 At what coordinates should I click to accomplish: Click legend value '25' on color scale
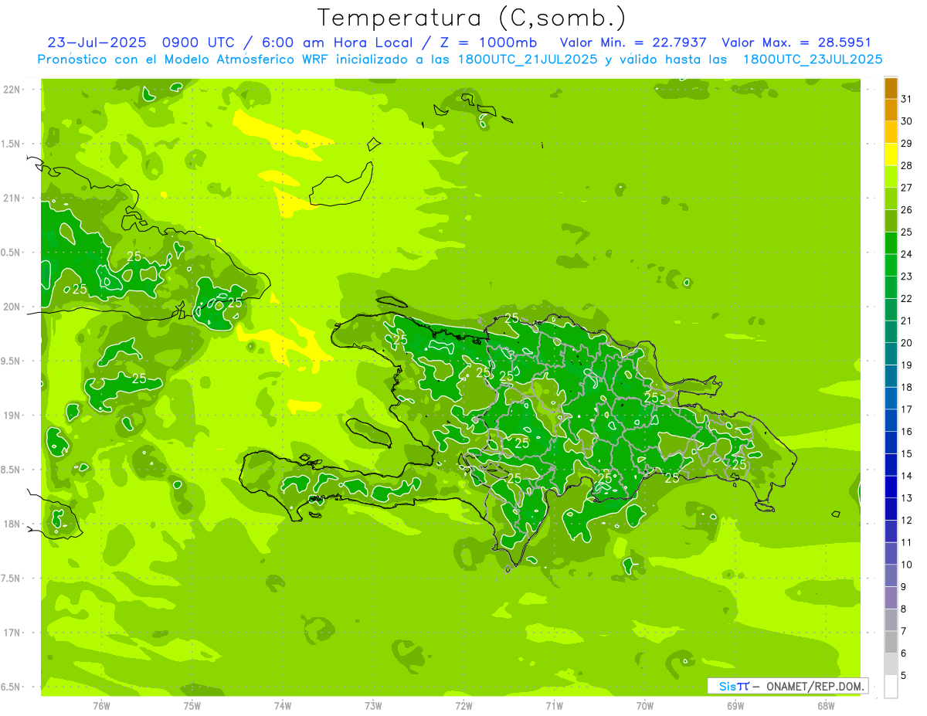pos(907,231)
